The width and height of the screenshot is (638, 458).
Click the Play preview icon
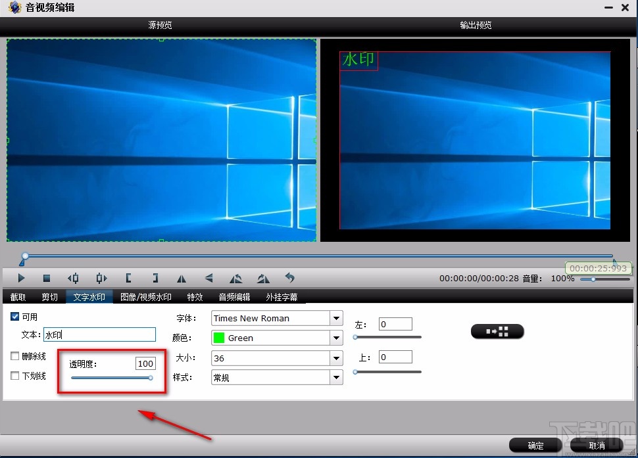coord(20,279)
